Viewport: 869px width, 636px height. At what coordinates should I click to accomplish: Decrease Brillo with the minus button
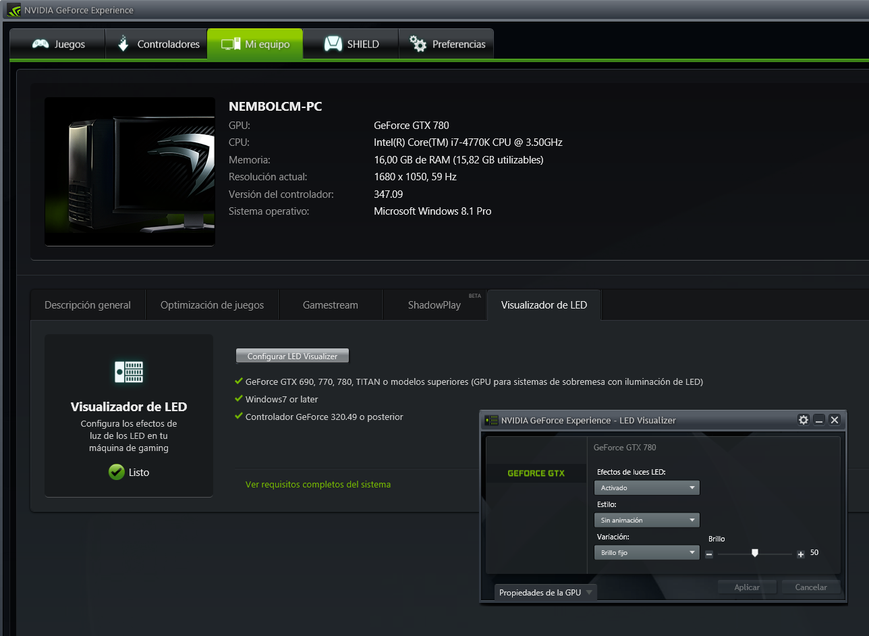click(x=709, y=554)
